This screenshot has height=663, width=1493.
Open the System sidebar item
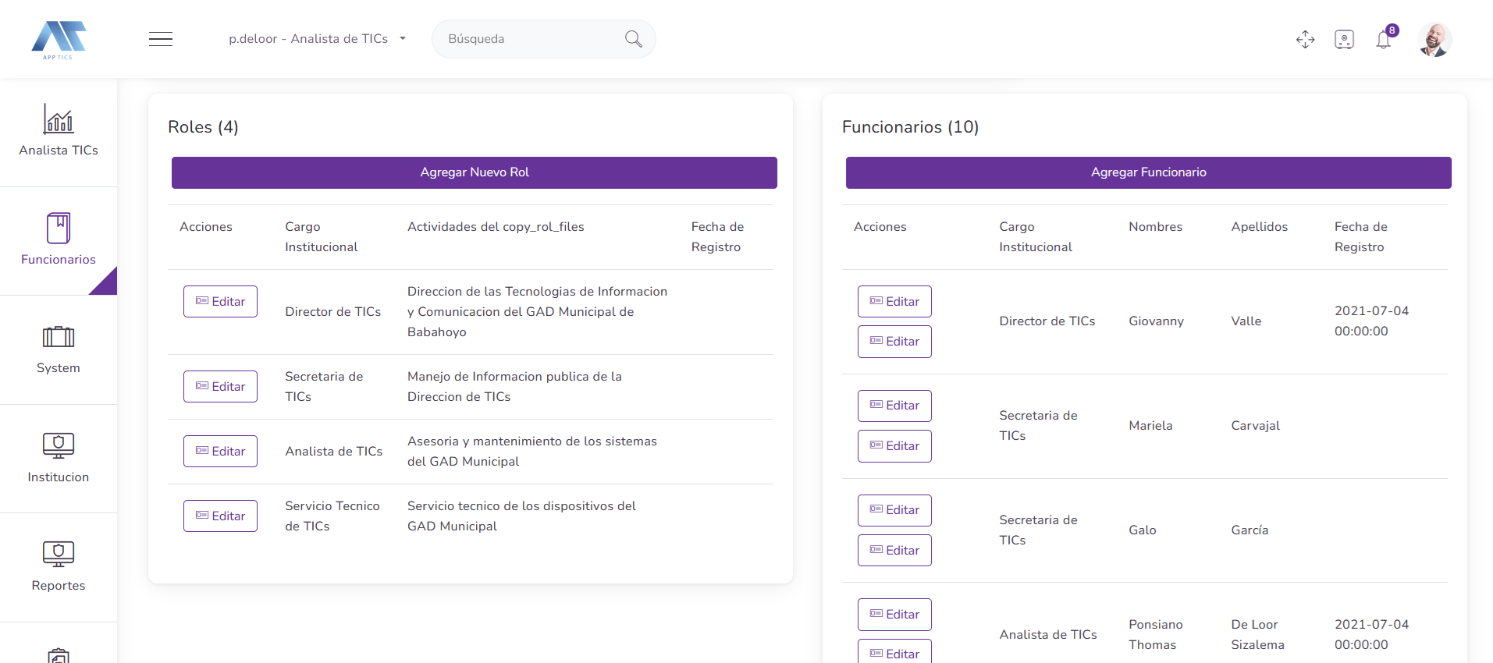click(x=59, y=349)
